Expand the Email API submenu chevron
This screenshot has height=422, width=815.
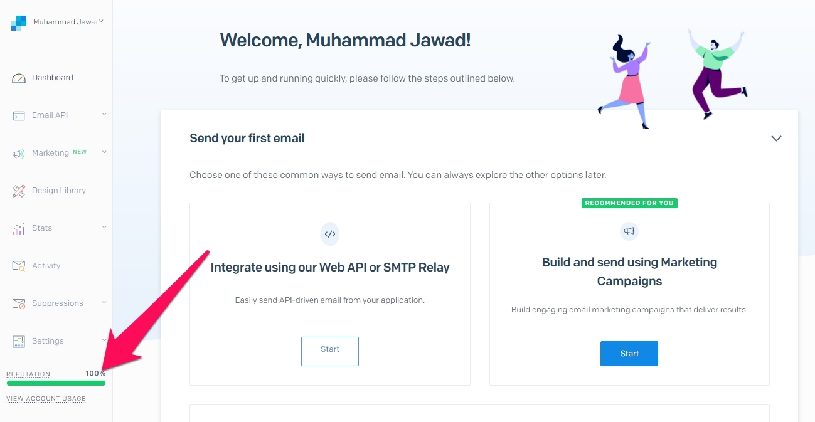104,114
